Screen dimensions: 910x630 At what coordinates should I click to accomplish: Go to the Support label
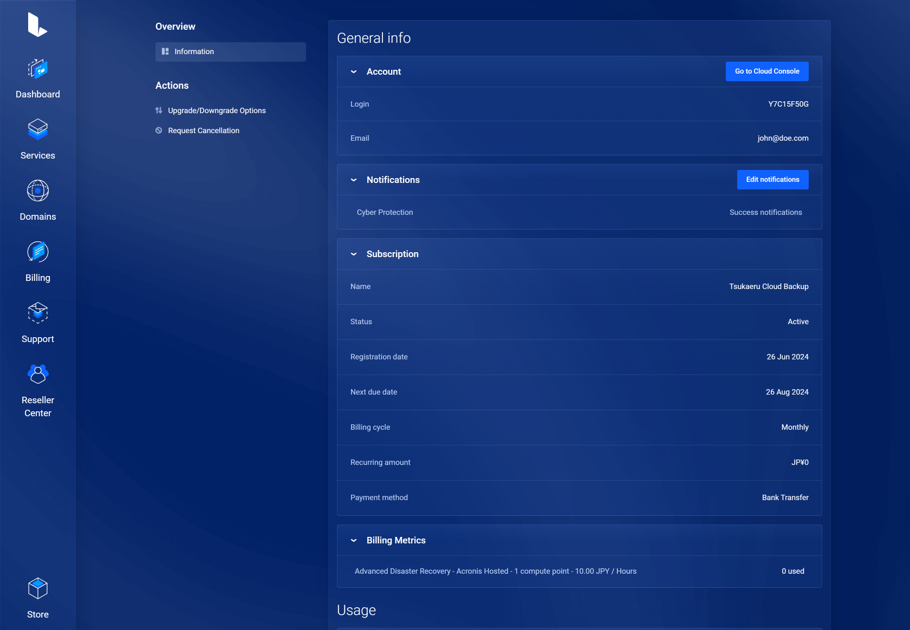tap(38, 339)
